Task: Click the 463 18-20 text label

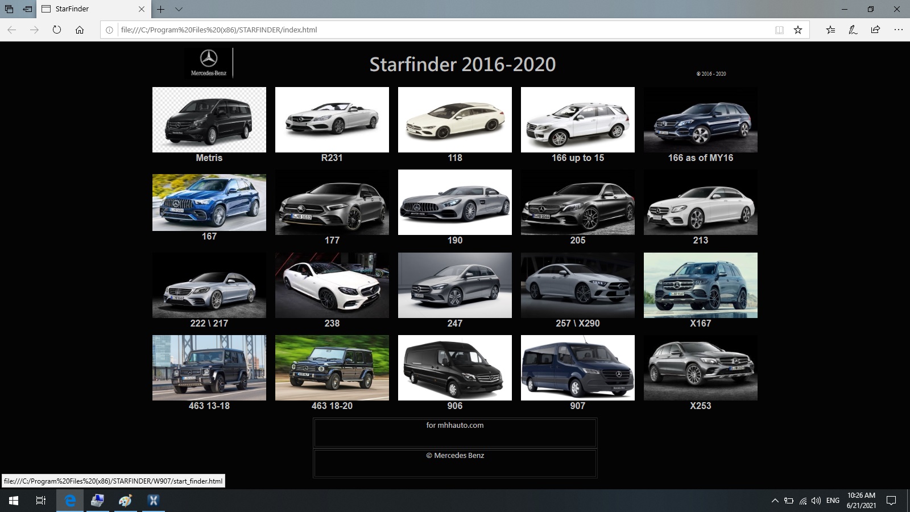Action: click(x=332, y=406)
